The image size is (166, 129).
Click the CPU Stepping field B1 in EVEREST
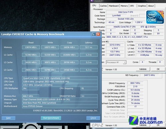coord(89,88)
